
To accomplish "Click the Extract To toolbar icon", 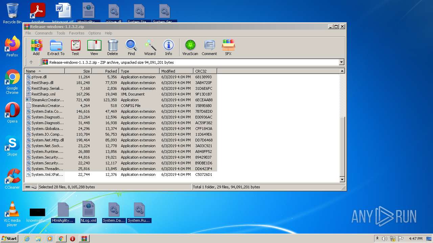I will click(56, 47).
